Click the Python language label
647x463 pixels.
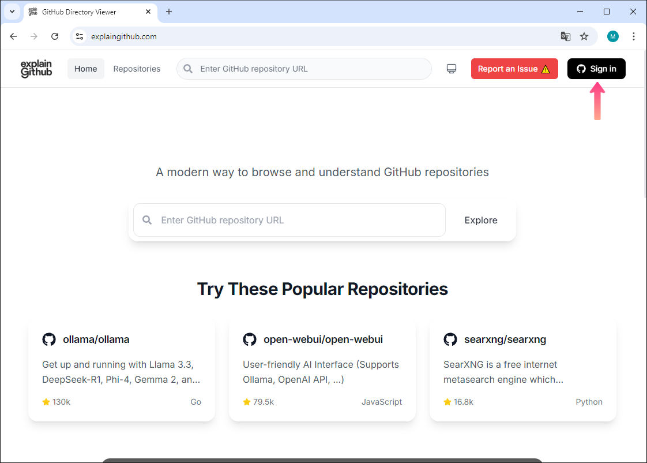(589, 402)
